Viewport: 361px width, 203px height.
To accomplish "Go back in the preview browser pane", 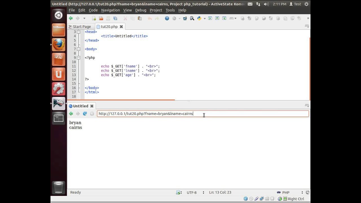I will point(71,114).
